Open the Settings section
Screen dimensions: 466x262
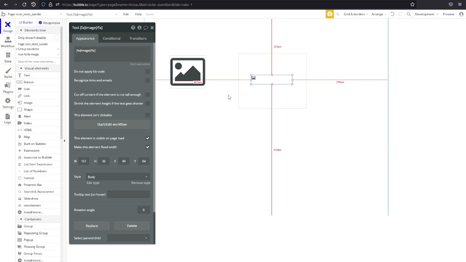8,103
